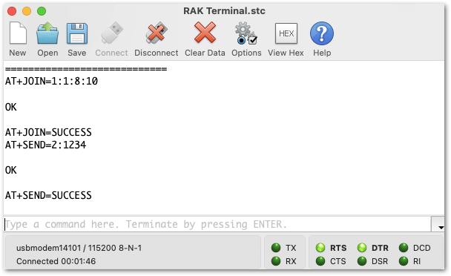Viewport: 451px width, 276px height.
Task: Open a file using the Open folder icon
Action: [47, 33]
